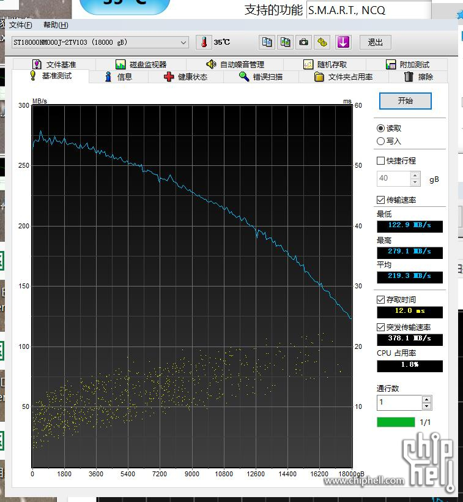Select the 写入 write radio button
Viewport: 463px width, 502px height.
pos(381,141)
